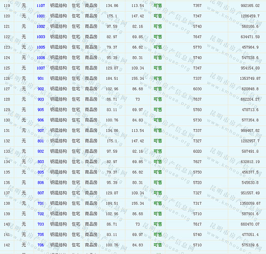This screenshot has height=254, width=266.
Task: Open room 703 link
Action: [x=41, y=224]
